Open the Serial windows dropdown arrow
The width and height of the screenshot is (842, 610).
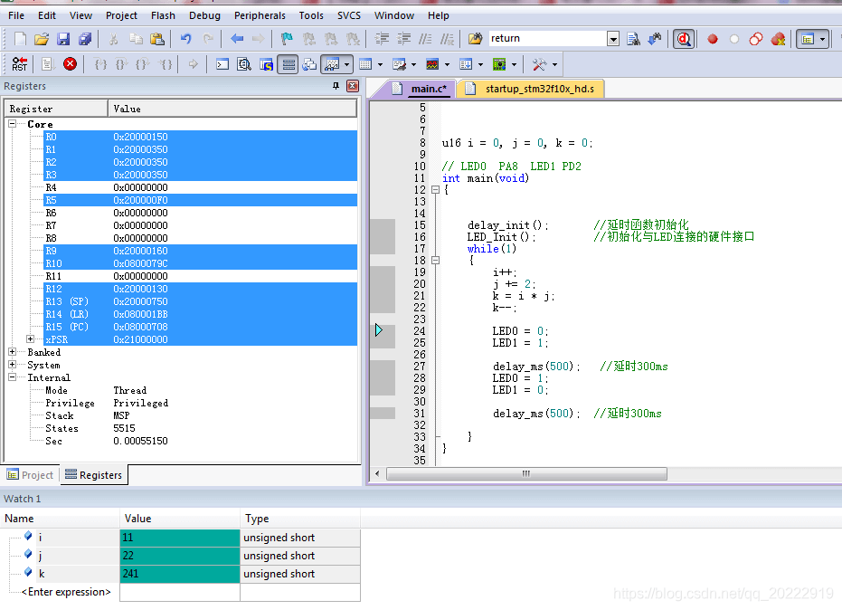(413, 64)
